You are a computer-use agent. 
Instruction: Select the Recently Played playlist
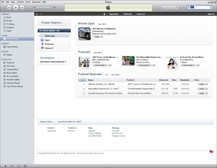[13, 83]
